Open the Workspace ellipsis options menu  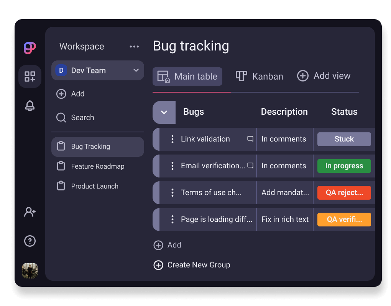point(134,46)
